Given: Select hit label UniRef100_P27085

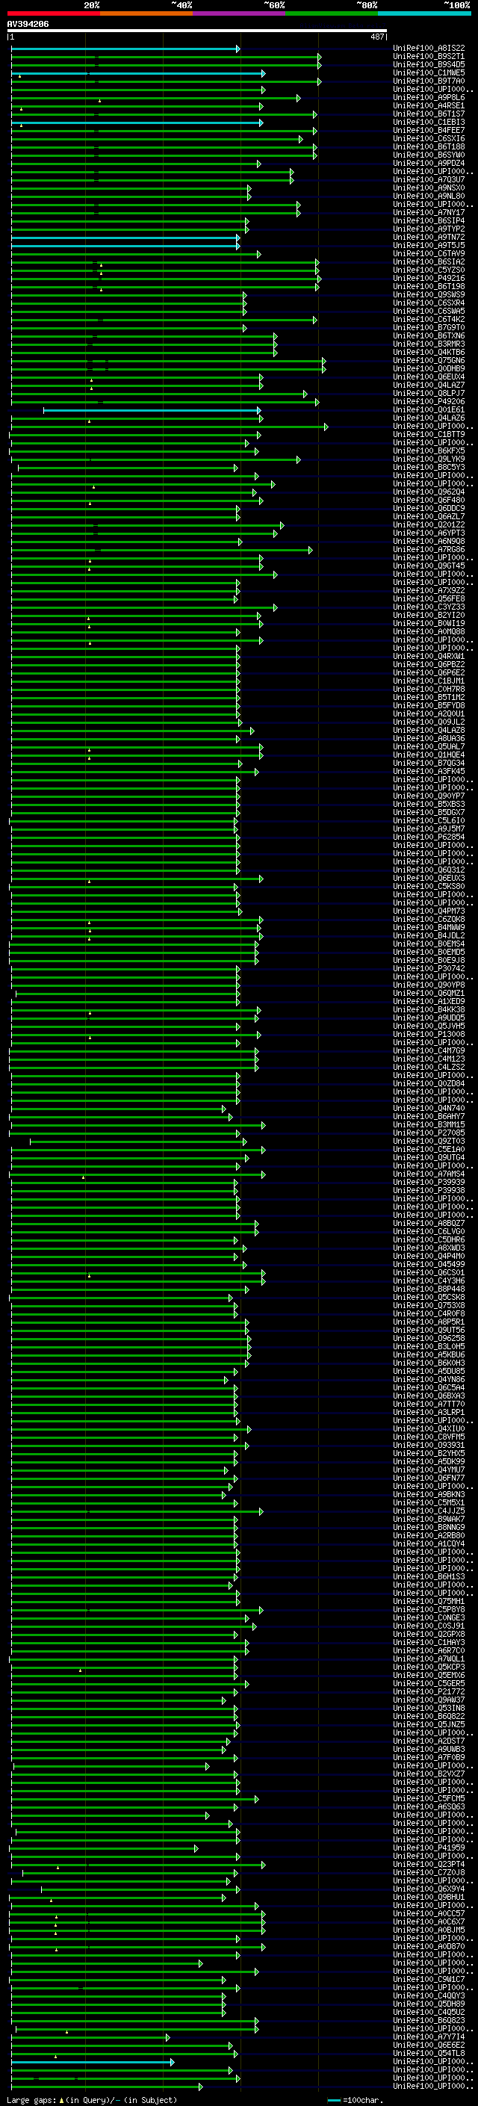Looking at the screenshot, I should click(x=429, y=1133).
